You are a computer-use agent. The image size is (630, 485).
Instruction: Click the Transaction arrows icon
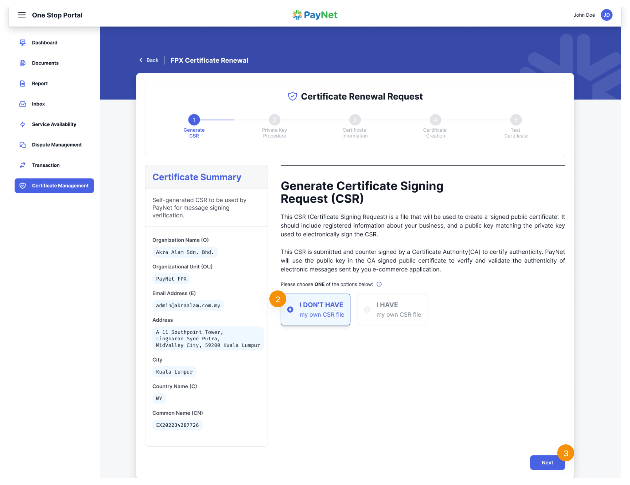(x=23, y=165)
